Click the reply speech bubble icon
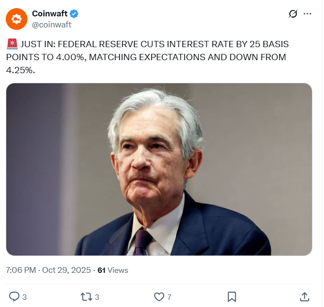Screen dimensions: 324x307 (x=14, y=296)
